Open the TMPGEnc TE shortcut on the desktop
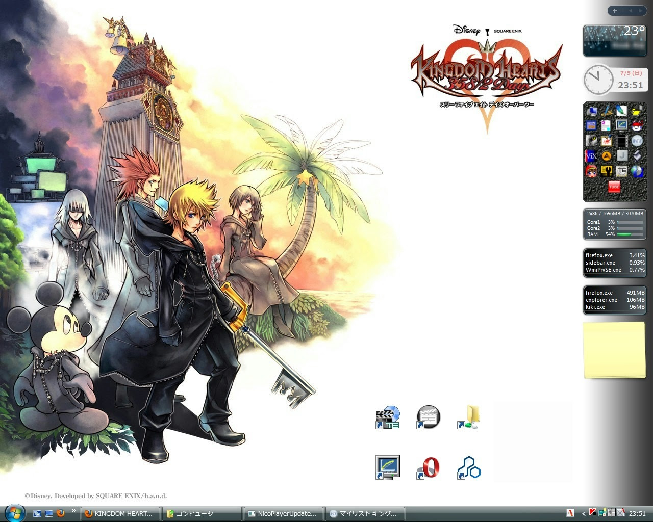The image size is (653, 522). pyautogui.click(x=387, y=417)
